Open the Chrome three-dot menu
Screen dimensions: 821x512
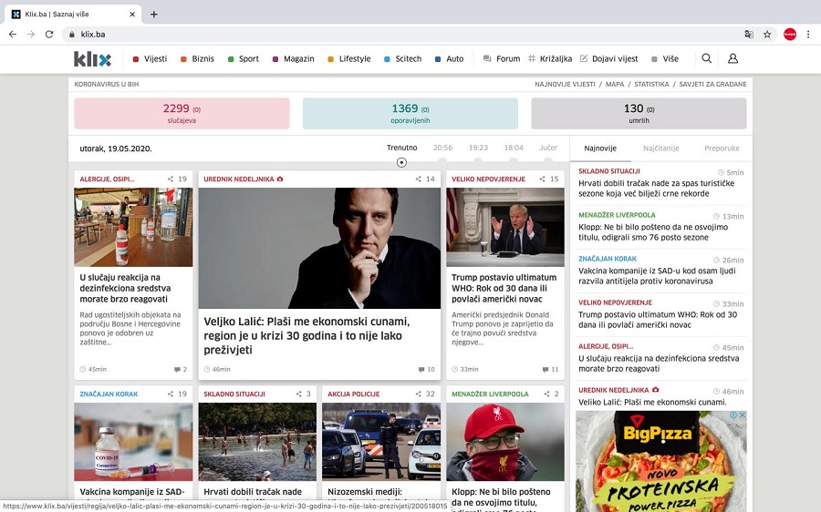tap(807, 35)
